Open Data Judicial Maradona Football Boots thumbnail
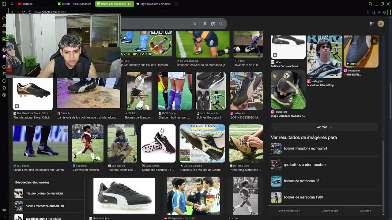 (158, 143)
